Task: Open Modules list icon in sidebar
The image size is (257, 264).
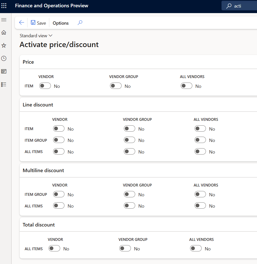Action: [x=4, y=85]
